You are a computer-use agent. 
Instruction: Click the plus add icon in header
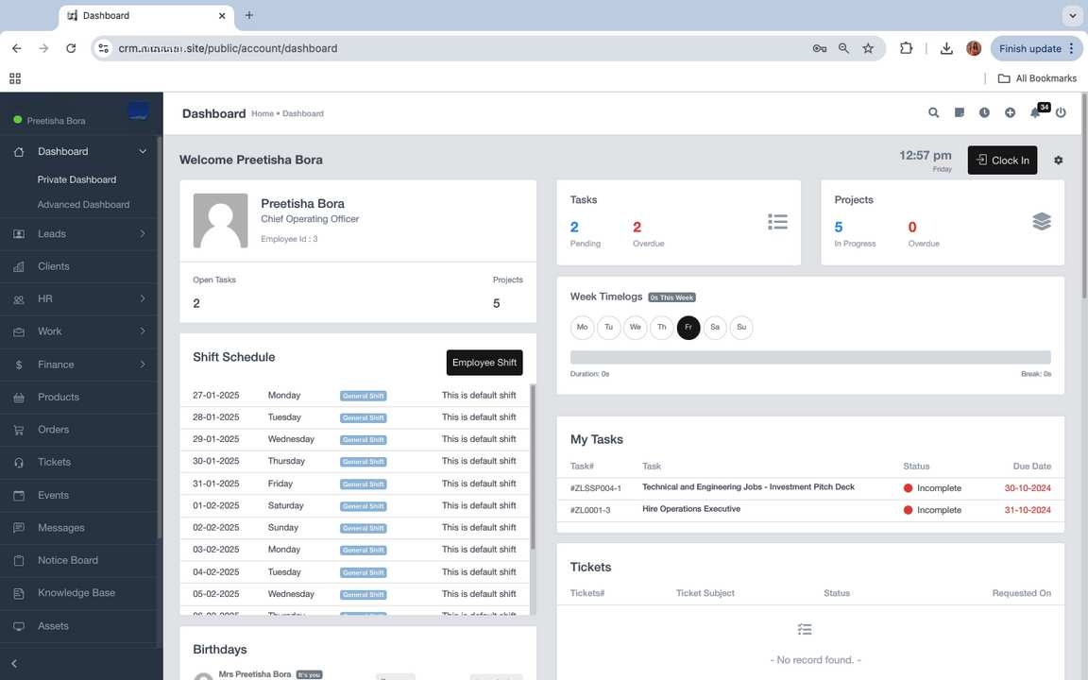(x=1010, y=112)
